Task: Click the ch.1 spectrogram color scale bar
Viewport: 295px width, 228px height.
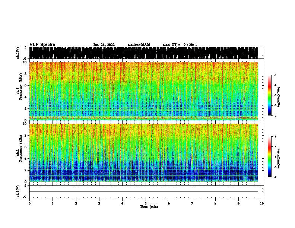Action: click(270, 95)
